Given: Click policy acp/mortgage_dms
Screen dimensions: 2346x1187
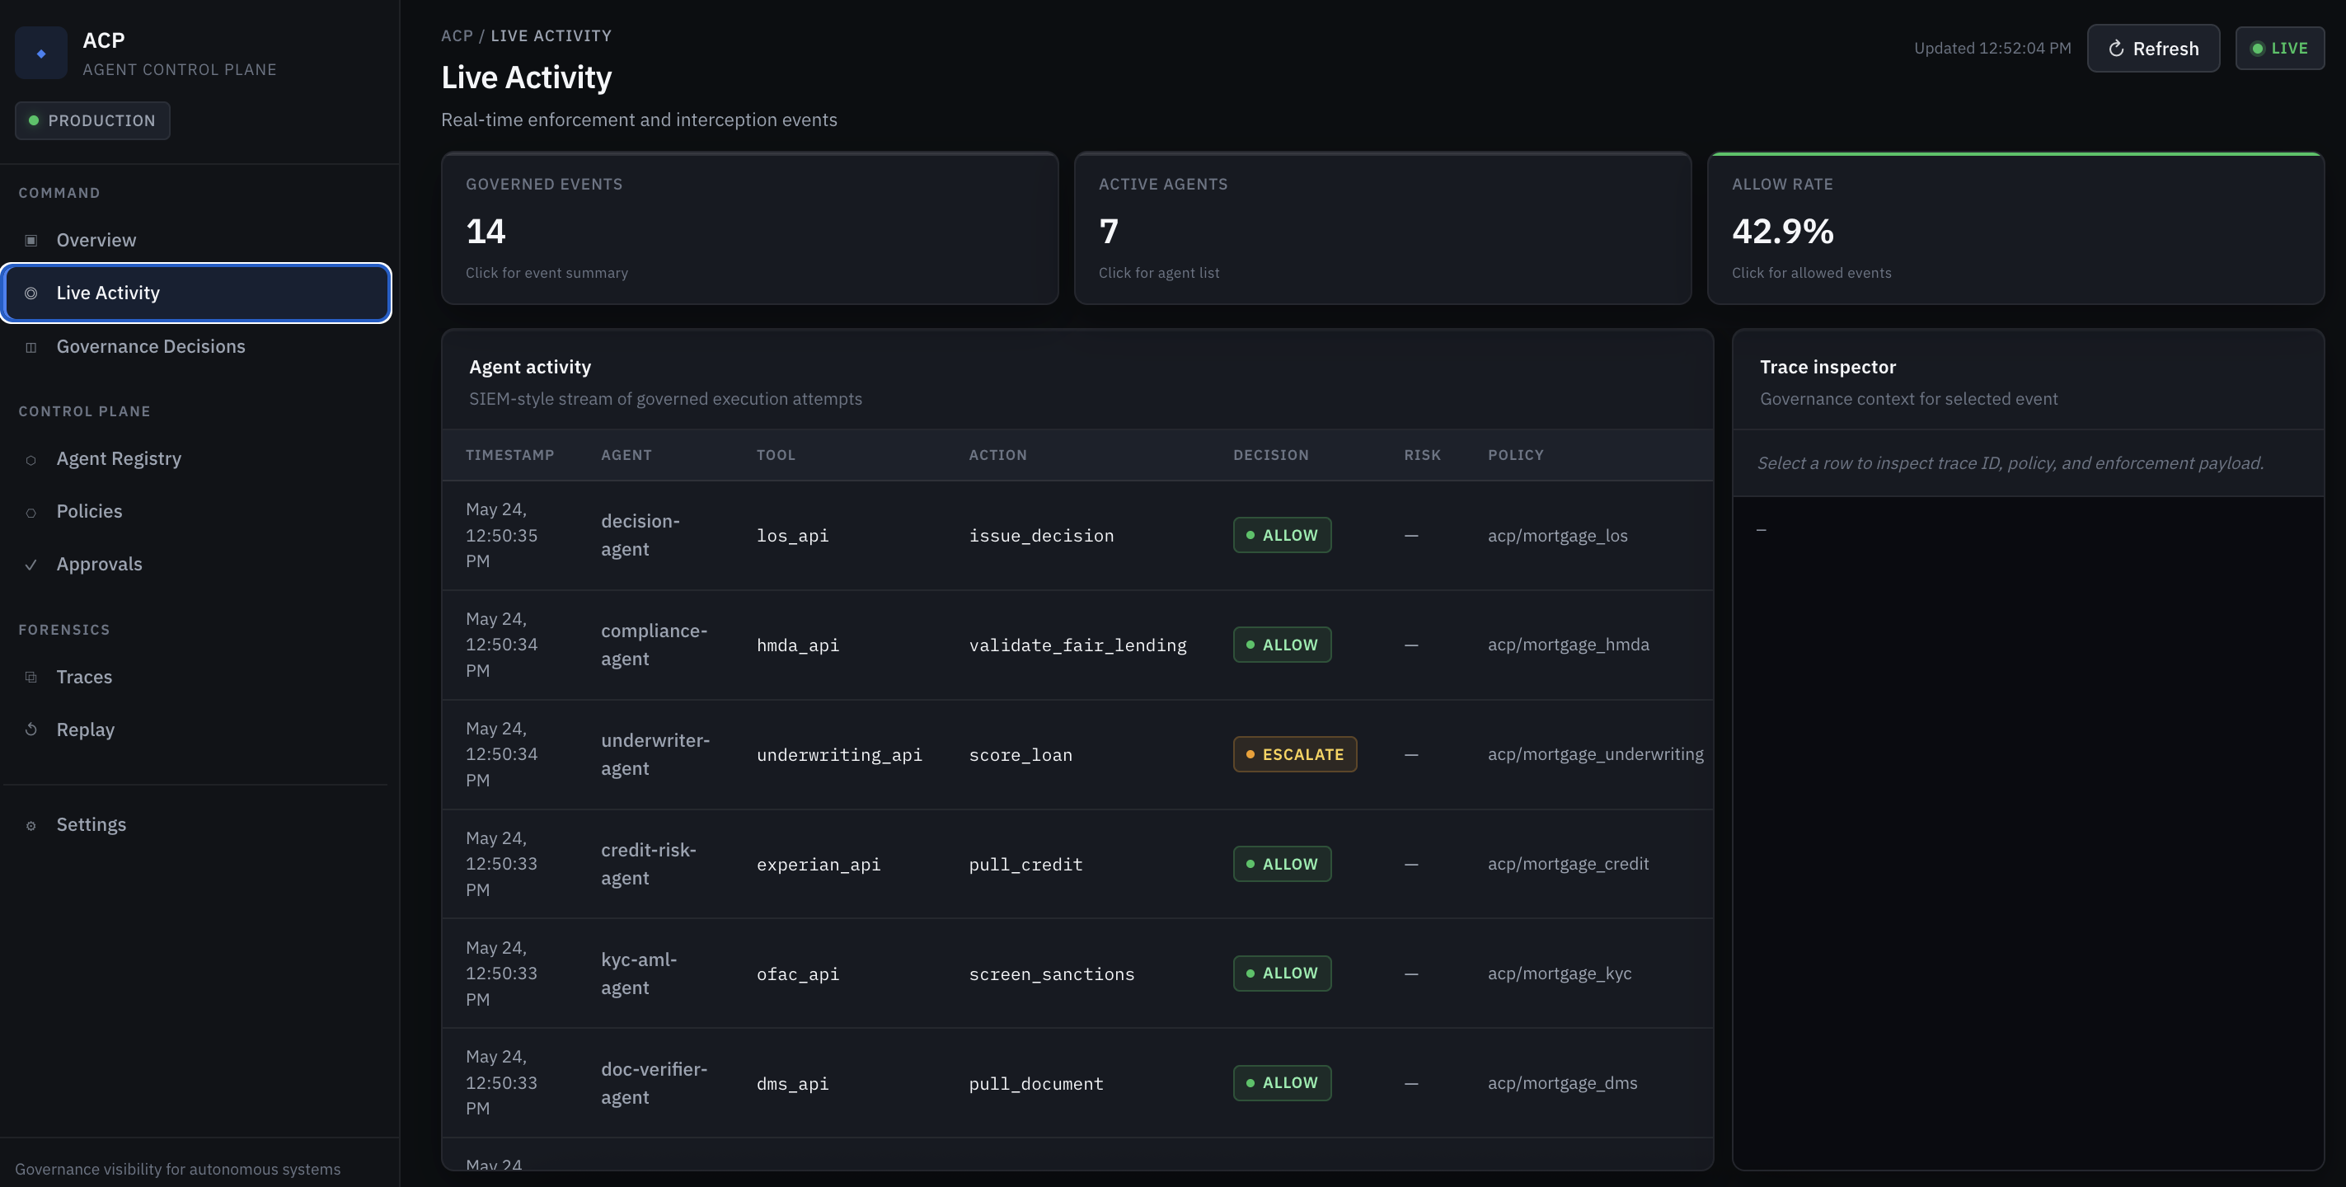Looking at the screenshot, I should coord(1562,1083).
